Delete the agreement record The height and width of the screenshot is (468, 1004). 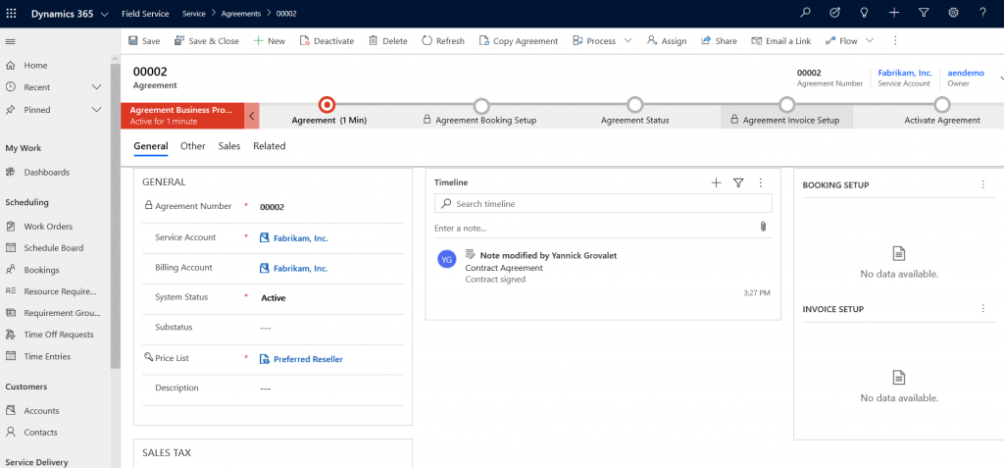(388, 41)
